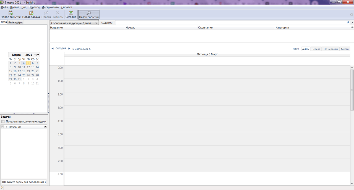Image resolution: width=354 pixels, height=190 pixels.
Task: Click the task entry field to add task
Action: pyautogui.click(x=24, y=182)
